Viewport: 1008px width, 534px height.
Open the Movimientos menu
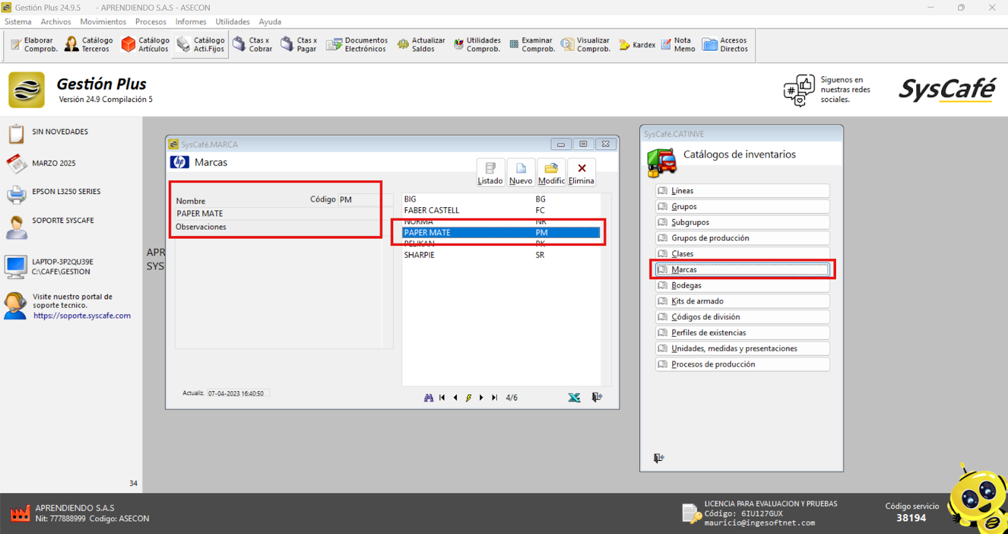coord(103,21)
